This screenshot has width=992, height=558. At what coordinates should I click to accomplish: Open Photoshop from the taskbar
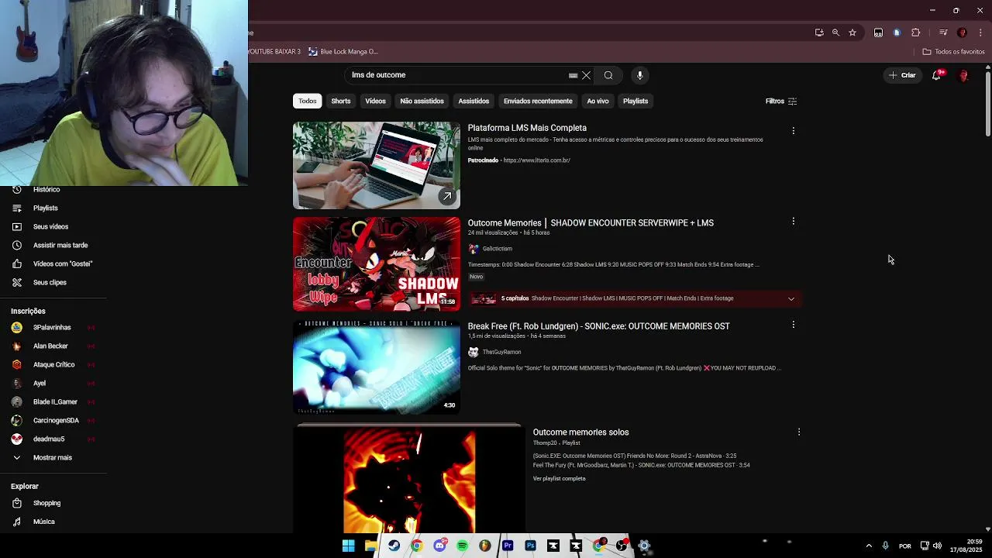click(530, 546)
